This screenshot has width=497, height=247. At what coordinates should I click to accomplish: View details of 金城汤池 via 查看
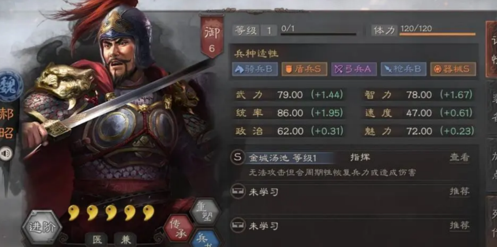click(459, 158)
